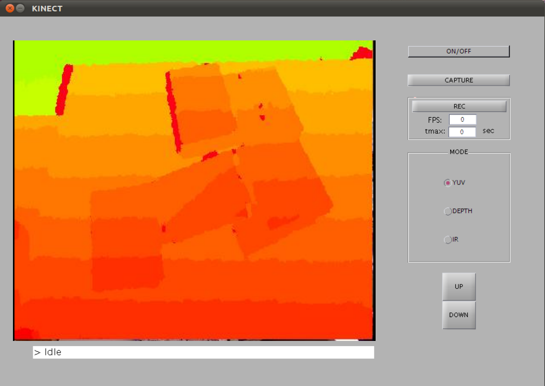Tilt the Kinect with the UP button
The width and height of the screenshot is (545, 386).
tap(458, 287)
